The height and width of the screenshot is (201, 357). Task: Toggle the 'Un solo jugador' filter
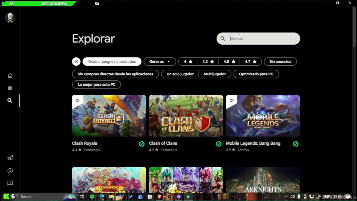180,74
